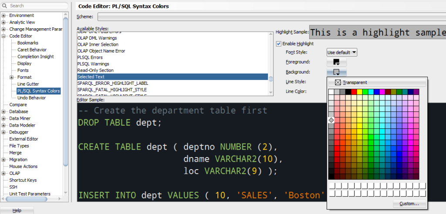The width and height of the screenshot is (446, 214).
Task: Open Compare preferences
Action: tap(18, 104)
